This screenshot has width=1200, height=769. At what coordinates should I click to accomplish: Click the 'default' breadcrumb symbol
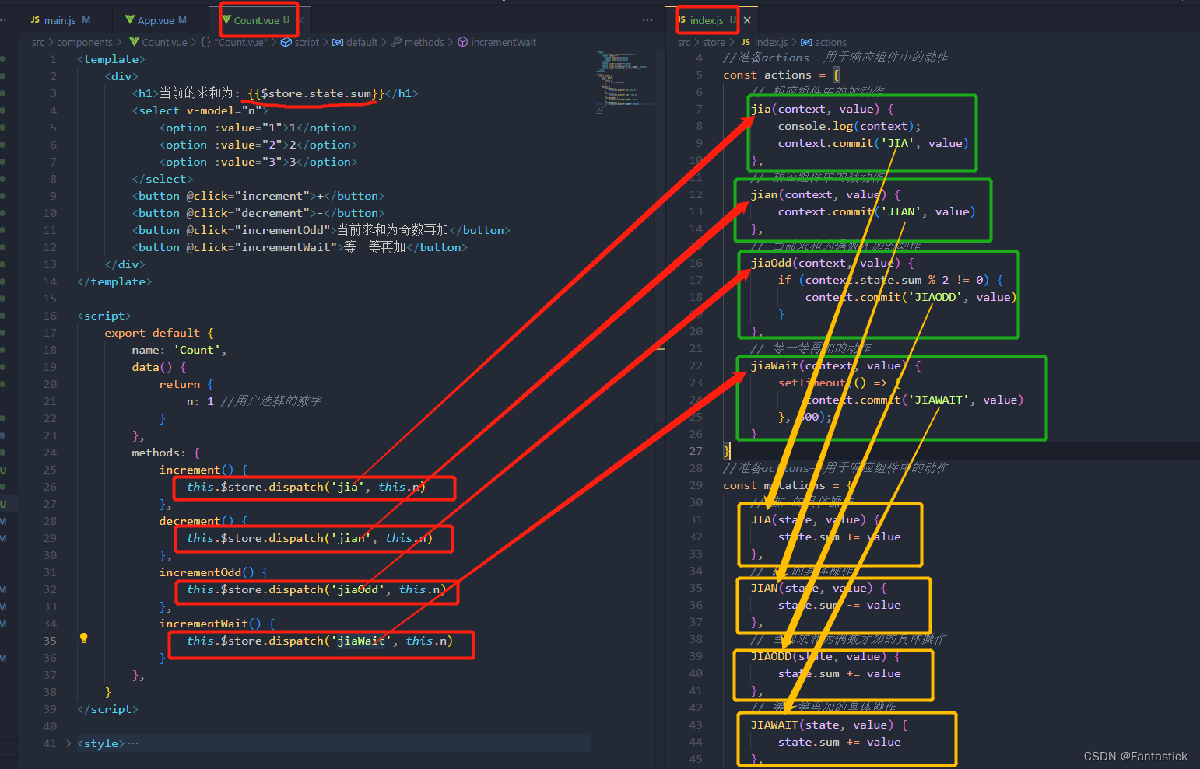pyautogui.click(x=356, y=43)
